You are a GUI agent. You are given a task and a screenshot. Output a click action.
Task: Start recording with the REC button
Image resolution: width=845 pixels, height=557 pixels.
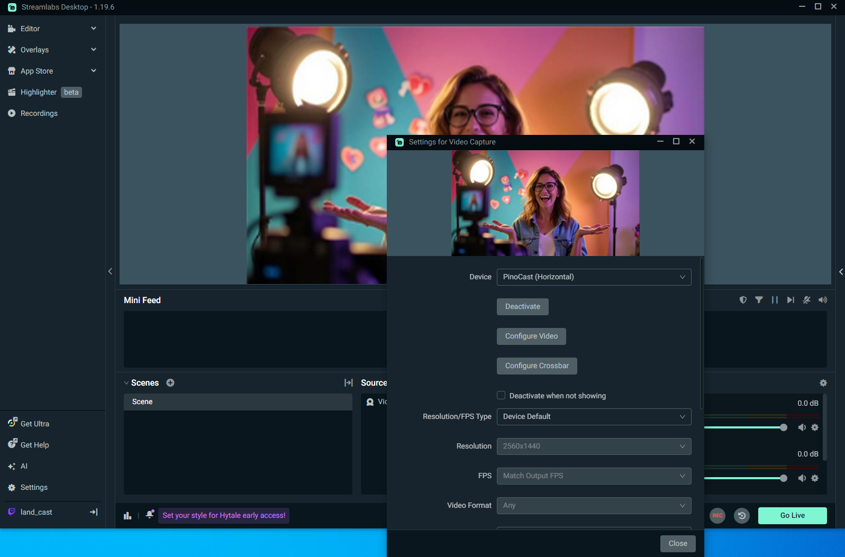coord(717,516)
